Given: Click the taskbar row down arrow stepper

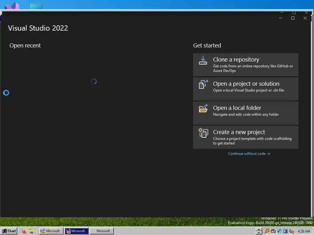Looking at the screenshot, I should 259,233.
